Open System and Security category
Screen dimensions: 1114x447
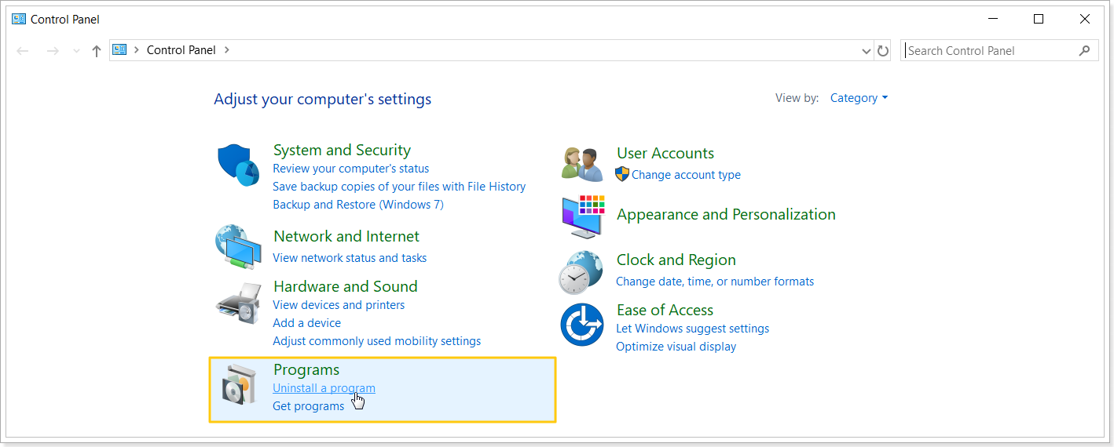(342, 150)
